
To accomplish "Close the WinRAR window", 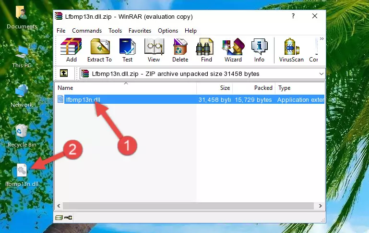I will (315, 16).
